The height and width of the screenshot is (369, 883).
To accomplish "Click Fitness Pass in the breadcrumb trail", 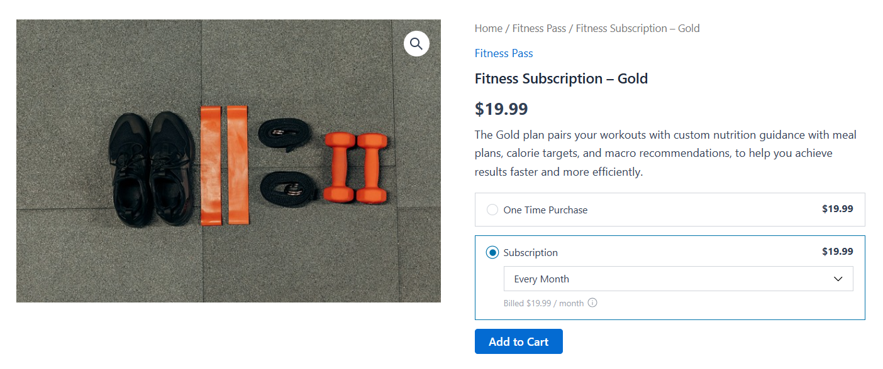I will [539, 28].
